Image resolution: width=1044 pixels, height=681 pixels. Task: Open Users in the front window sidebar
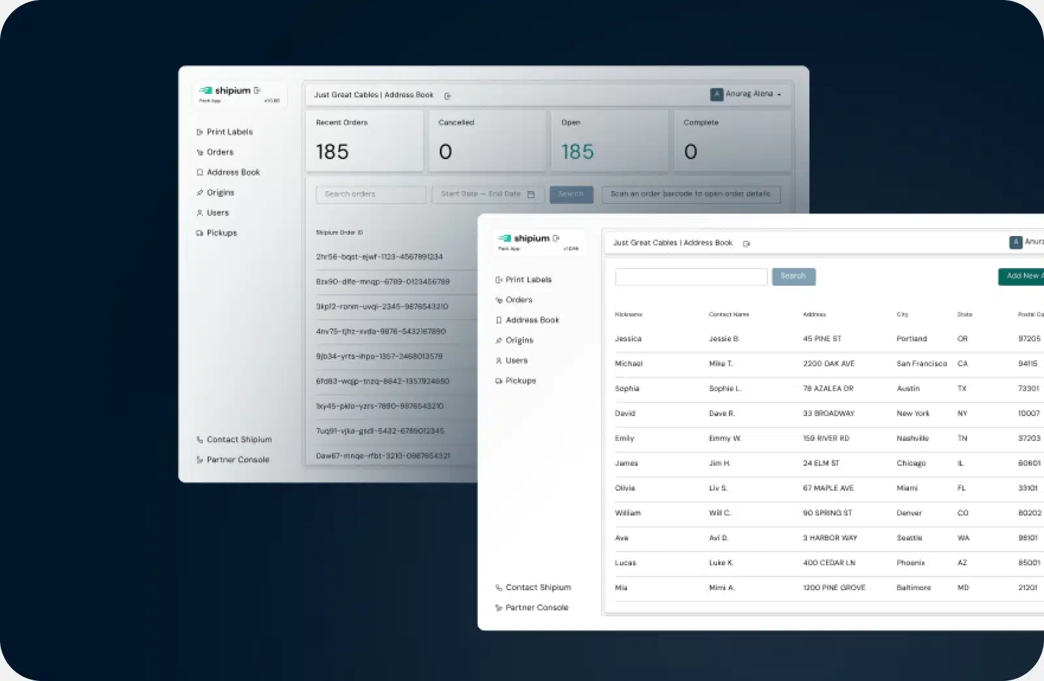511,361
